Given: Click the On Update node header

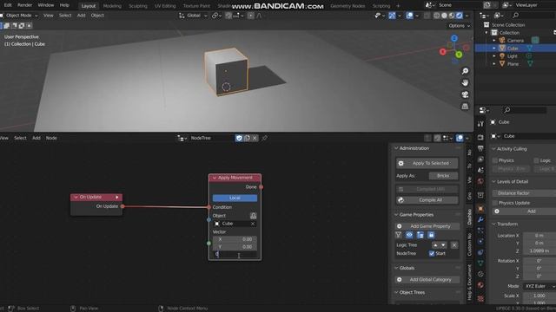Looking at the screenshot, I should pyautogui.click(x=96, y=197).
